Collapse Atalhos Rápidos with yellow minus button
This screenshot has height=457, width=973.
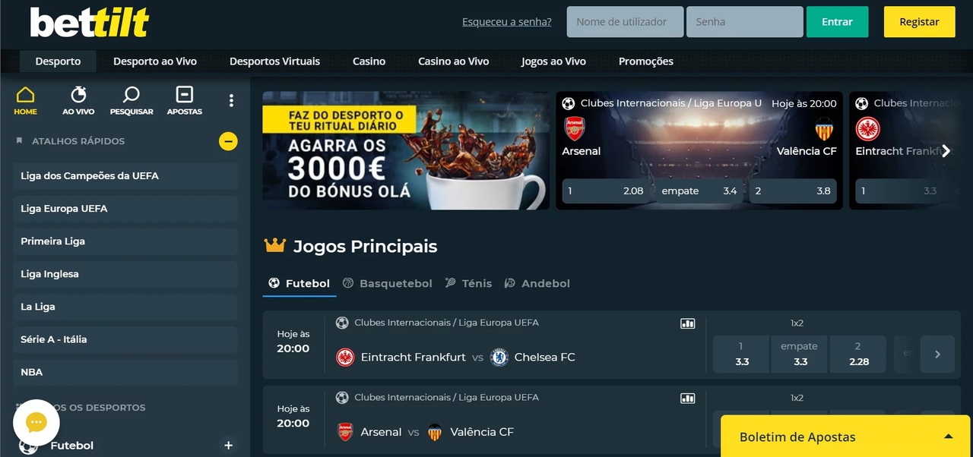click(x=228, y=141)
